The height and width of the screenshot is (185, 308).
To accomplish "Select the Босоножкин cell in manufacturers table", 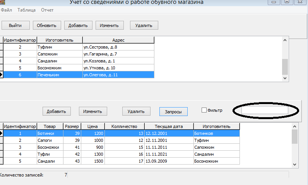I will click(x=60, y=68).
